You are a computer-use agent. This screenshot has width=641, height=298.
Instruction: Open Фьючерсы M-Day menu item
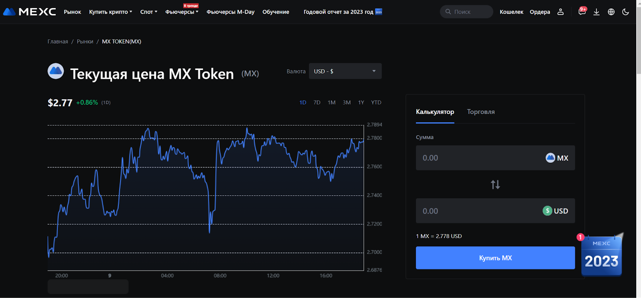pos(230,12)
